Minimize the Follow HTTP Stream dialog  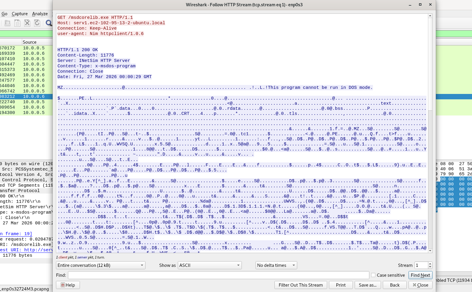(410, 4)
